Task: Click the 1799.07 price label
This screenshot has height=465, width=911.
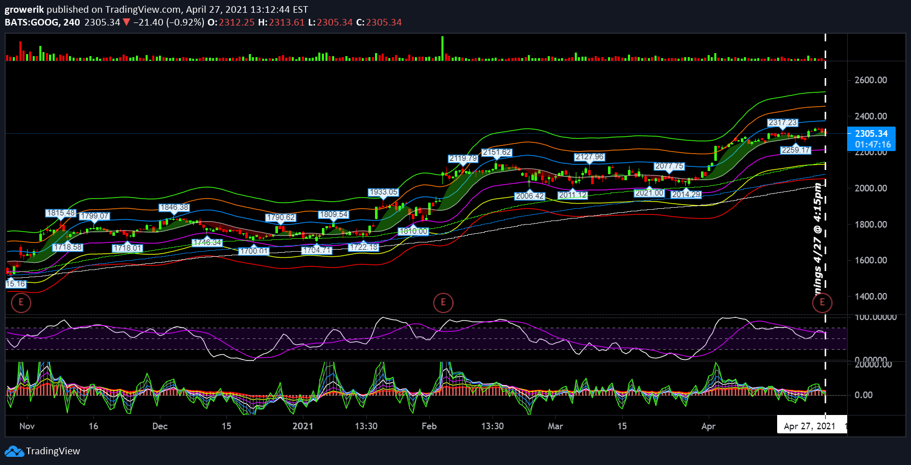Action: pos(95,216)
